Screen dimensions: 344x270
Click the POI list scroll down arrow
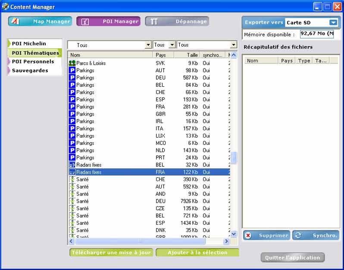tap(234, 234)
